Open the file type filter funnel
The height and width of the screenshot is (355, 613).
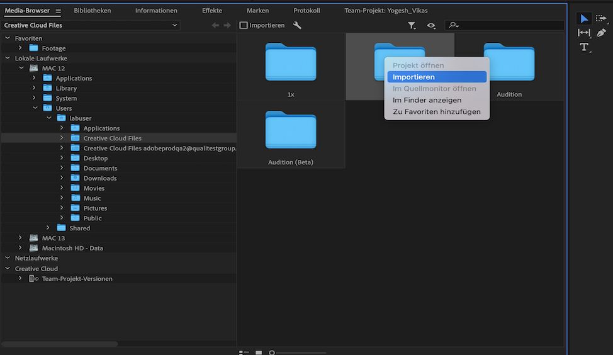coord(412,26)
